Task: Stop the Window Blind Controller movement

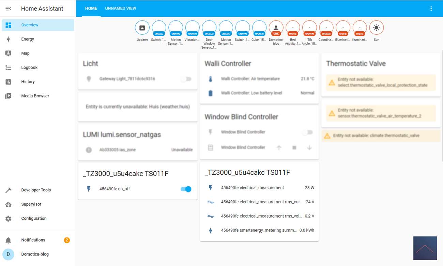Action: tap(294, 147)
